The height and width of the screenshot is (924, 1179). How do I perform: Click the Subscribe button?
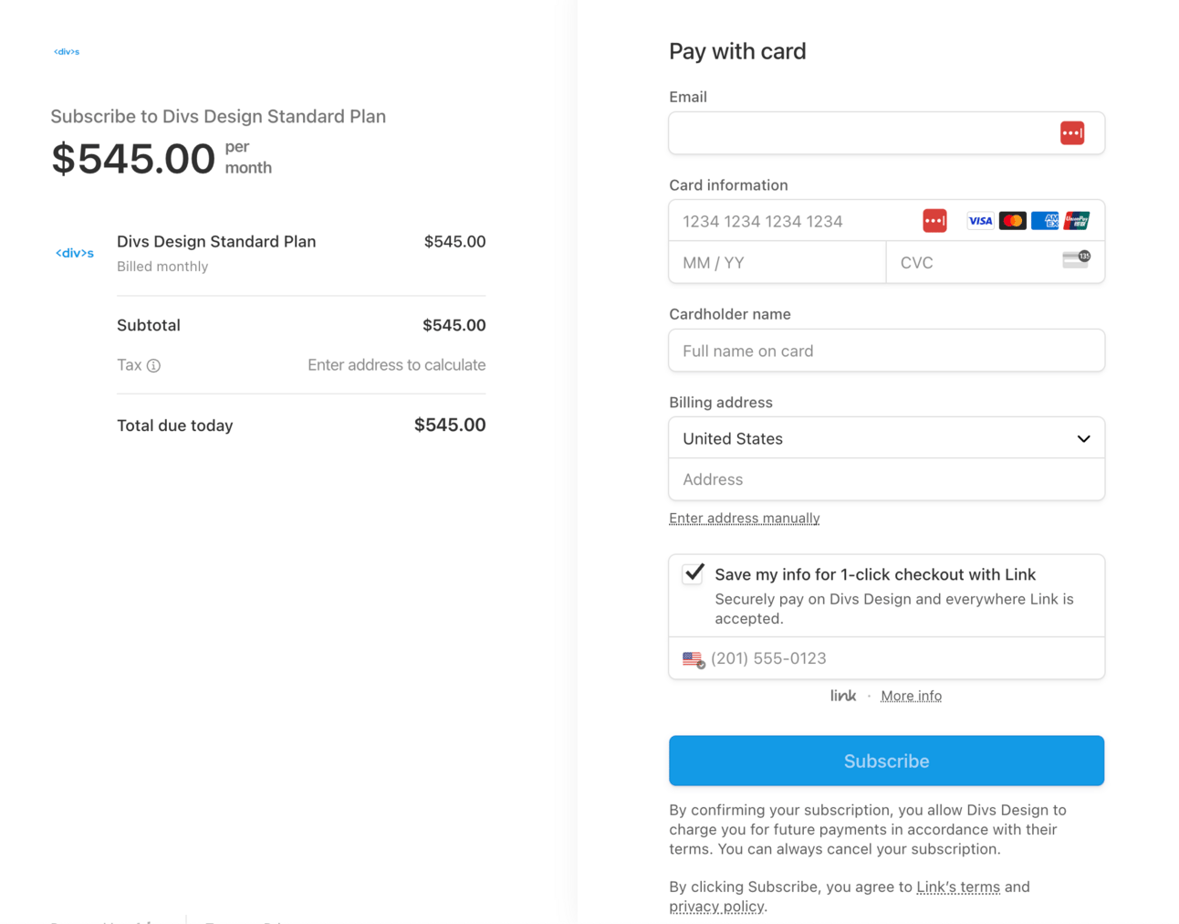885,761
